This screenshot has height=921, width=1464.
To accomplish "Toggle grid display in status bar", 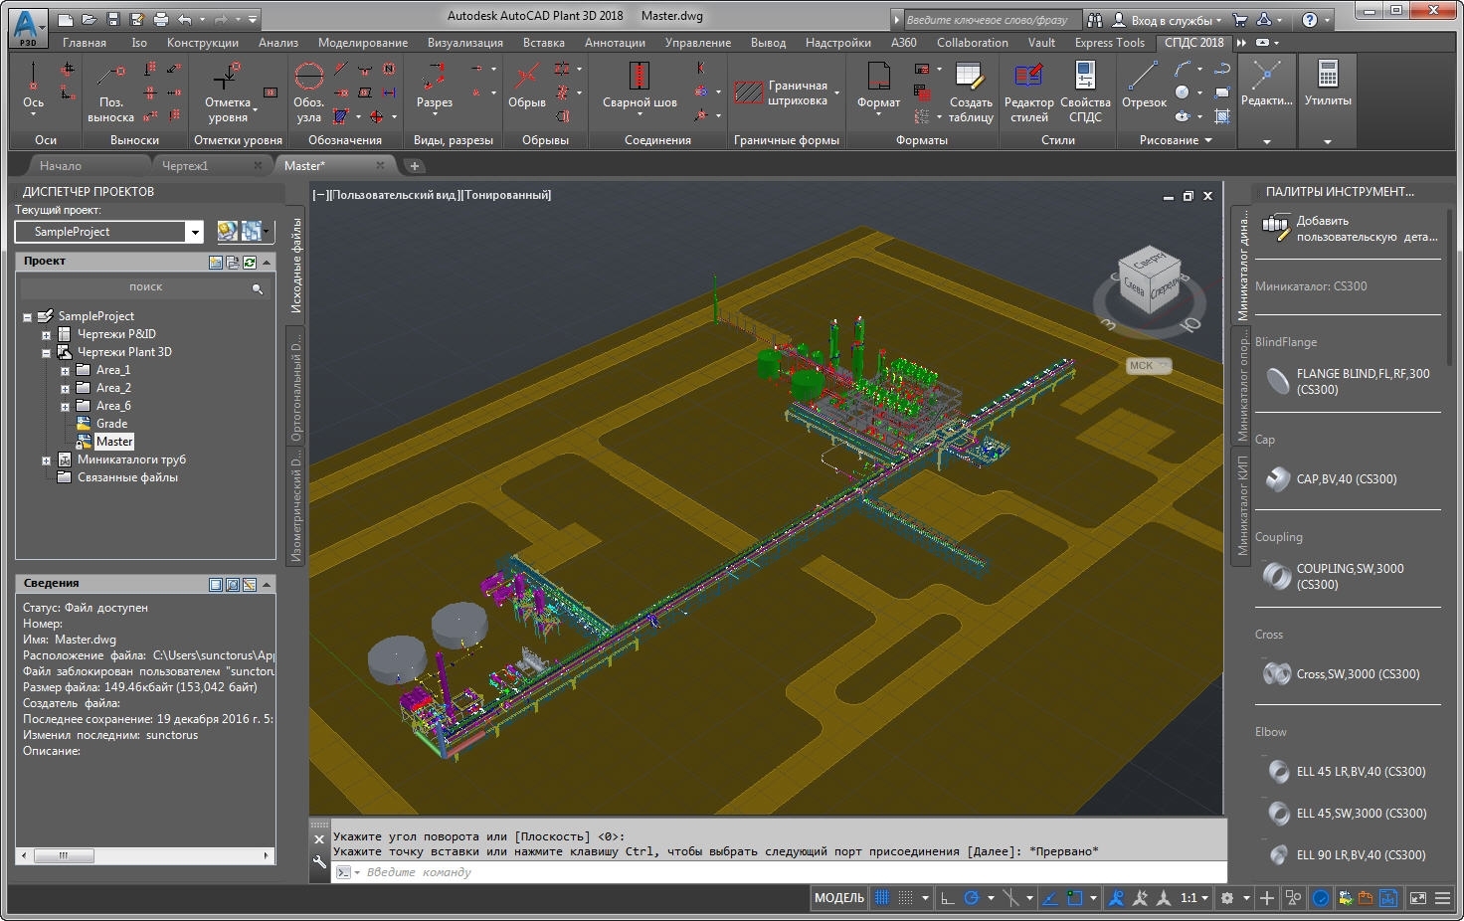I will (881, 898).
